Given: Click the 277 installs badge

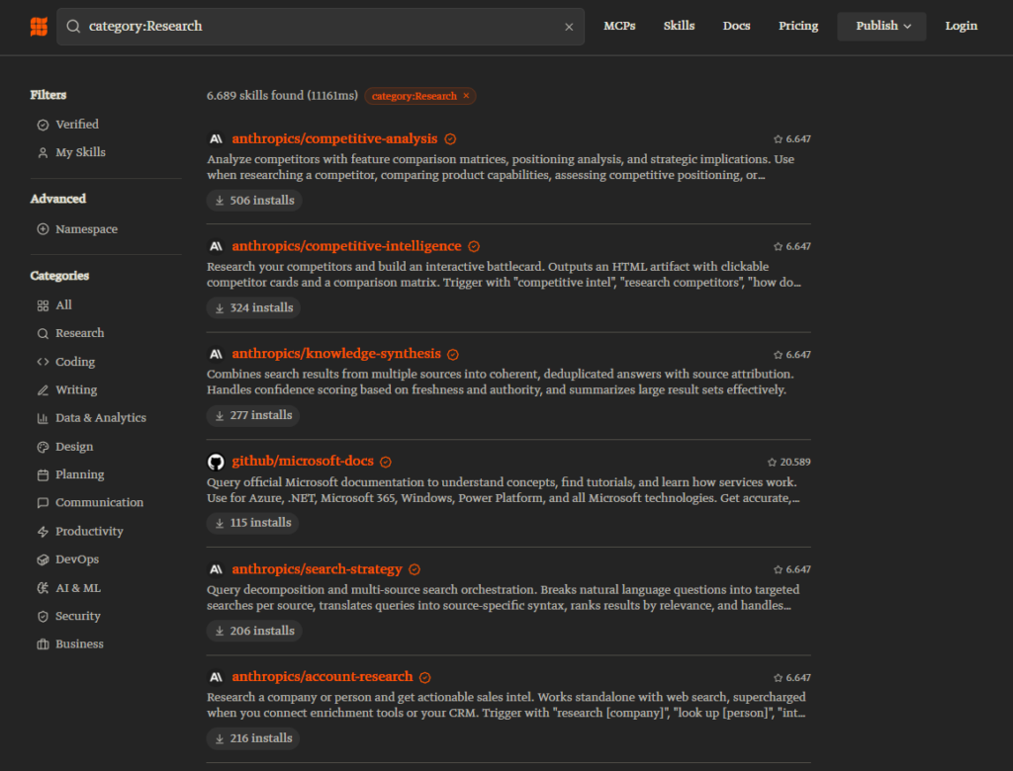Looking at the screenshot, I should [x=253, y=415].
